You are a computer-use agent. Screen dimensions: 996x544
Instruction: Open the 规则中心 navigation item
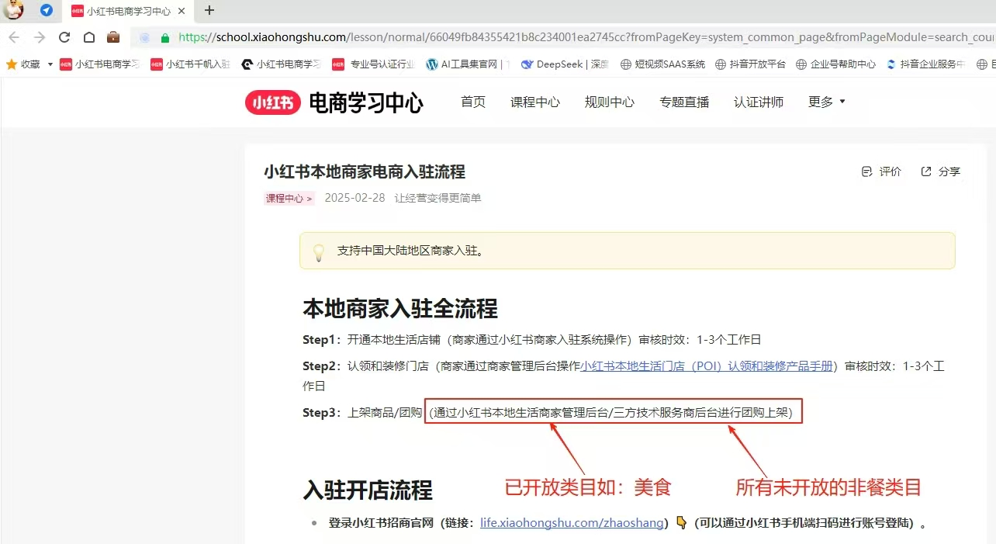[610, 102]
